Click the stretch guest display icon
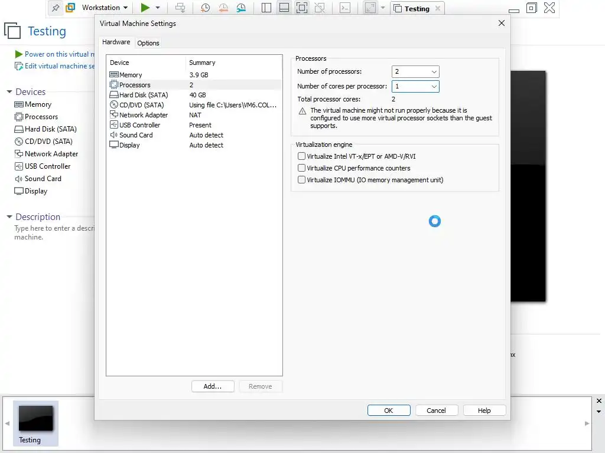 (x=370, y=8)
